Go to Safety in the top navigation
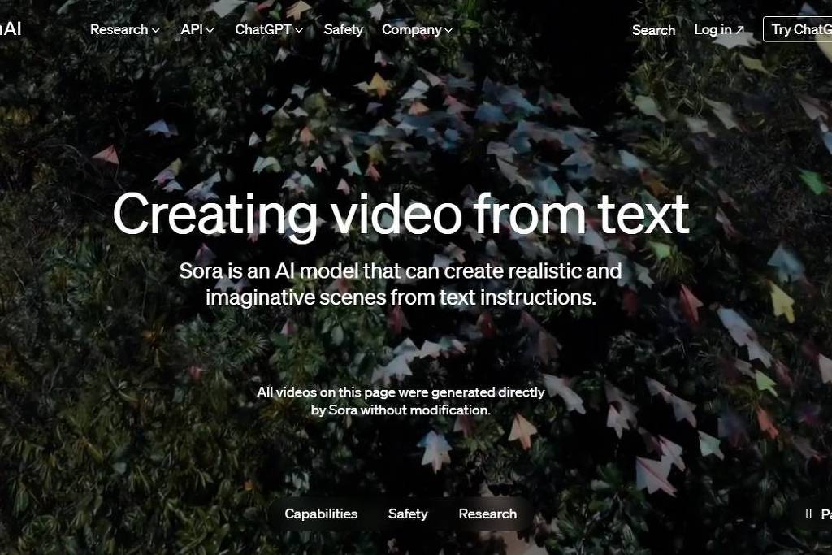 pos(343,29)
